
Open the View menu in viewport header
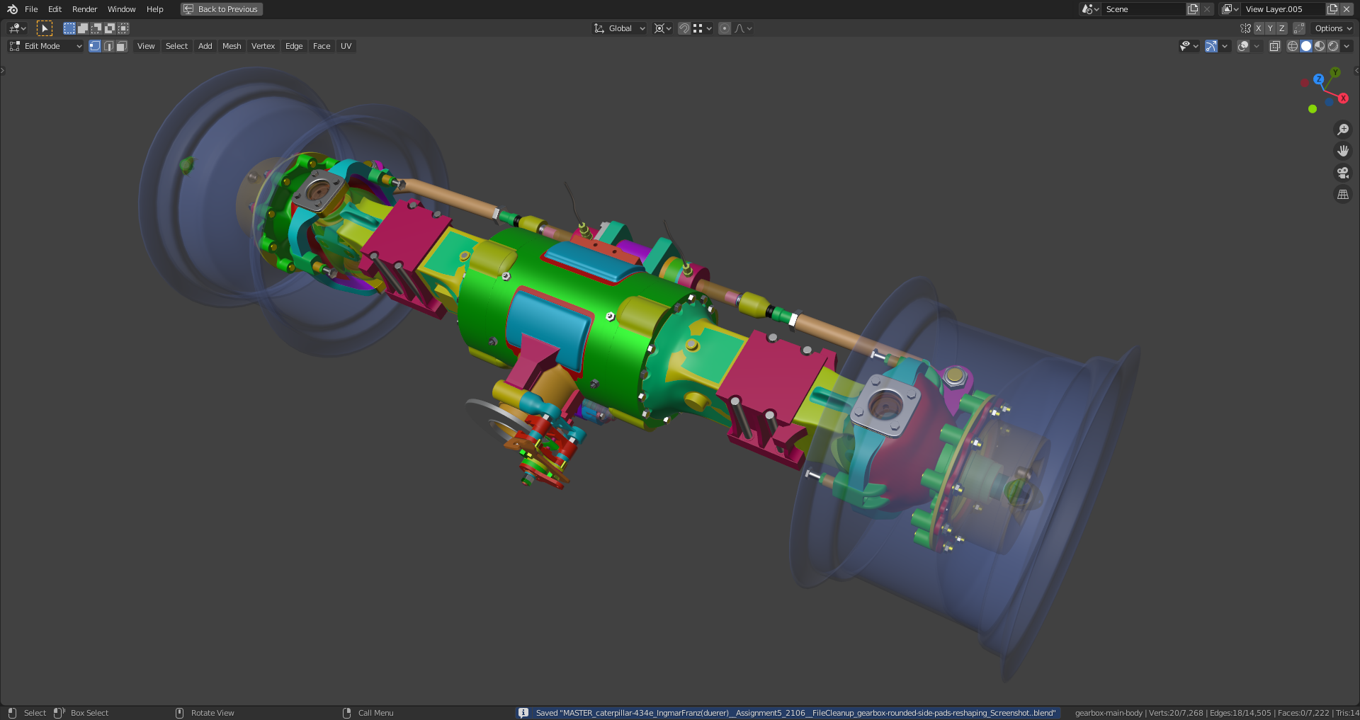point(146,46)
